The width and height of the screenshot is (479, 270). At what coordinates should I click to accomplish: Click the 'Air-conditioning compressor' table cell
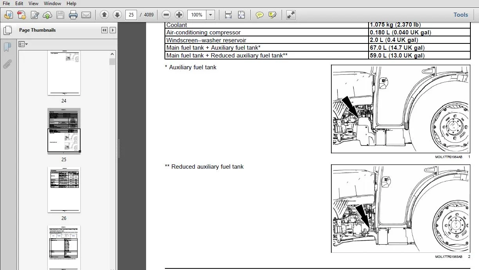(x=266, y=32)
